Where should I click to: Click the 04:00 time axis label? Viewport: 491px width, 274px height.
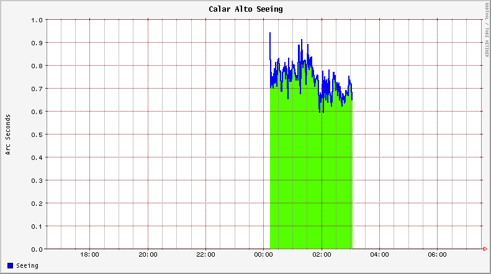click(x=379, y=255)
